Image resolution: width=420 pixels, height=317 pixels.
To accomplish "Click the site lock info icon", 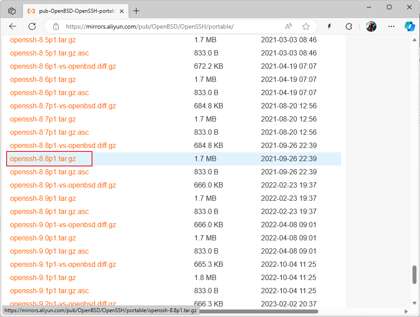I will [55, 26].
